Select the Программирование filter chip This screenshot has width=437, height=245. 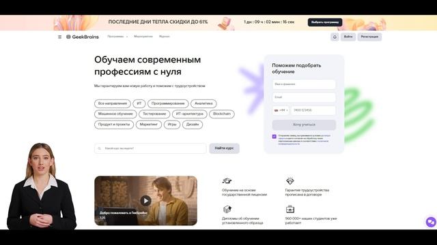click(168, 103)
